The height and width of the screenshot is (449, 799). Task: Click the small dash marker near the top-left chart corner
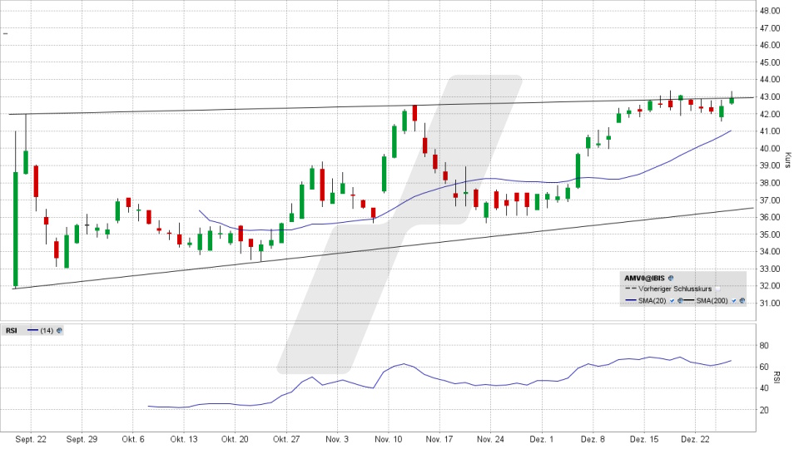[6, 33]
